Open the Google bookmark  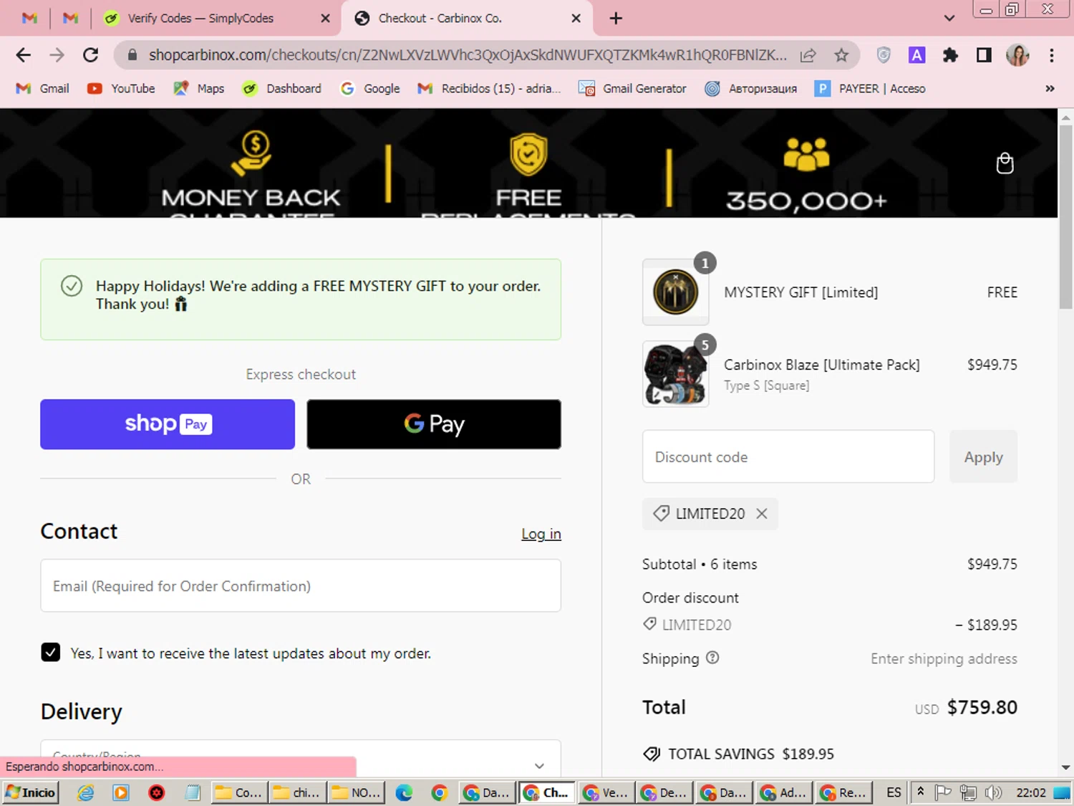370,88
